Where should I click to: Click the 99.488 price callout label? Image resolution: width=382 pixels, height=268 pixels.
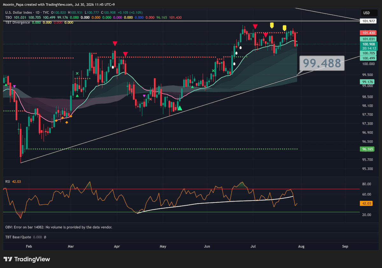pos(322,63)
